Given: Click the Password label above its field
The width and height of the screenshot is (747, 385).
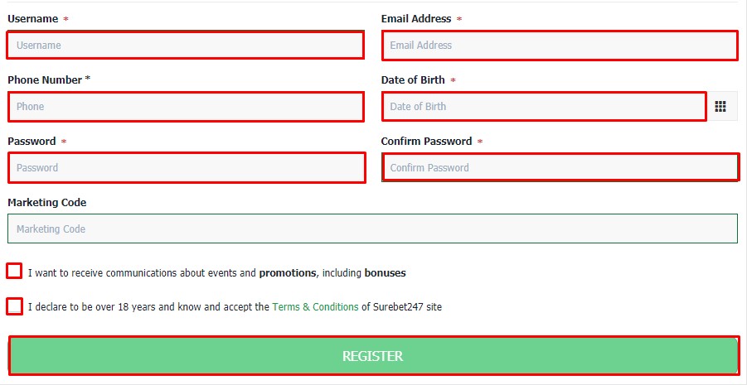Looking at the screenshot, I should point(32,142).
